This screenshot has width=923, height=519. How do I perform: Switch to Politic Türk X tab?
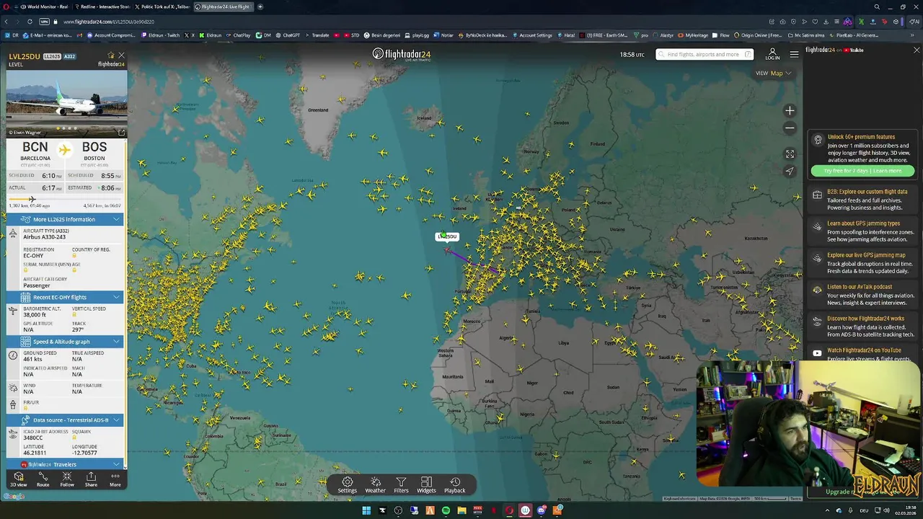[162, 6]
